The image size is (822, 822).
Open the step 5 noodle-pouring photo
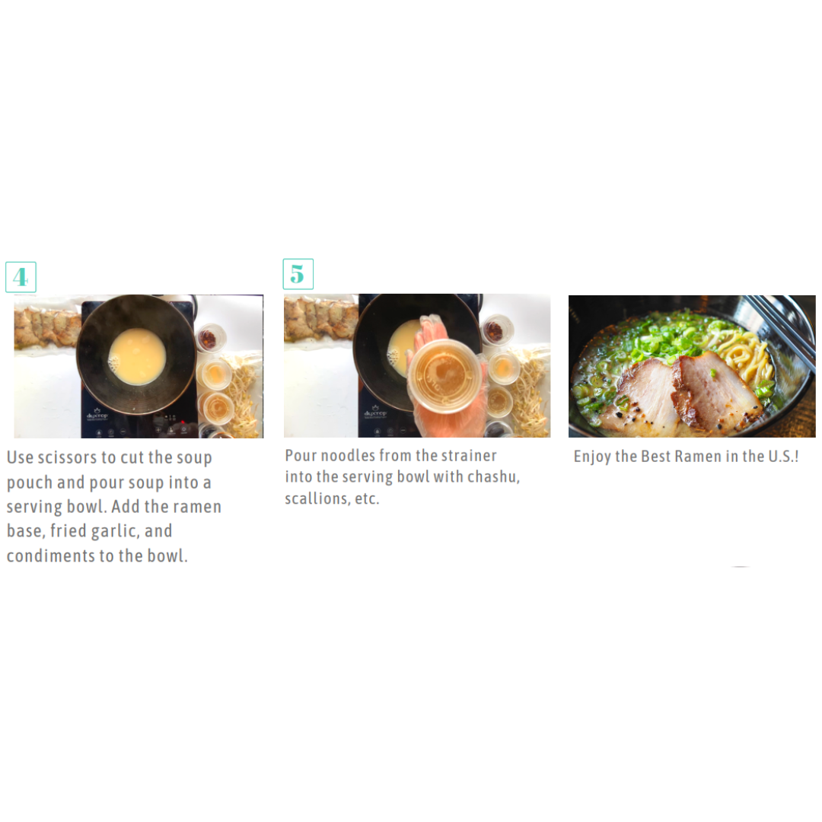(x=417, y=365)
